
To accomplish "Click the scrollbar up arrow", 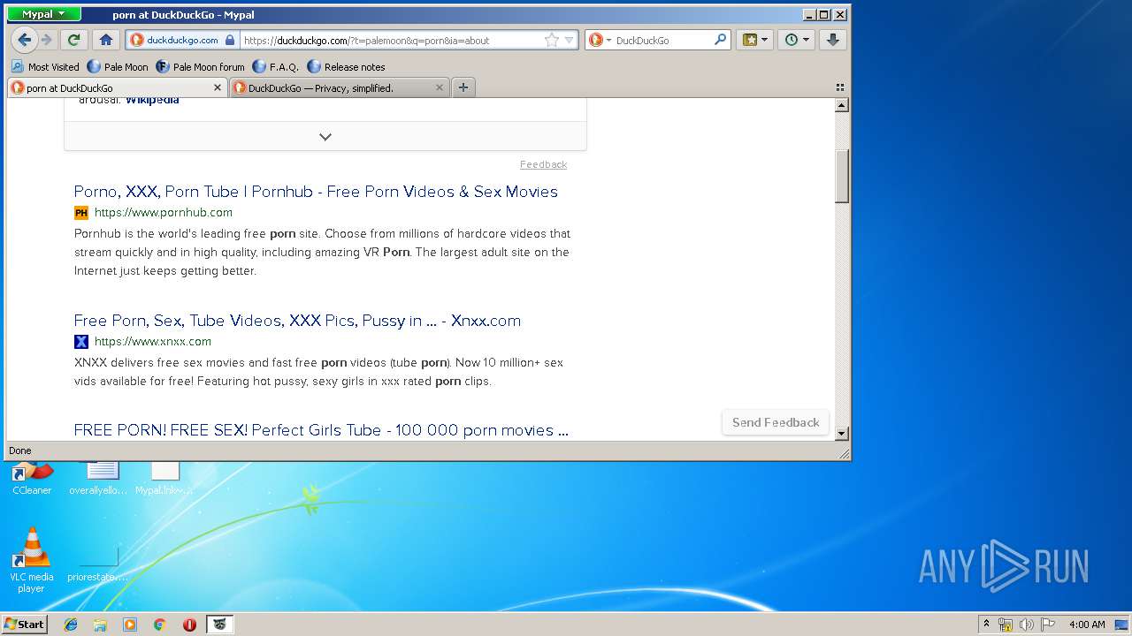I will coord(842,105).
